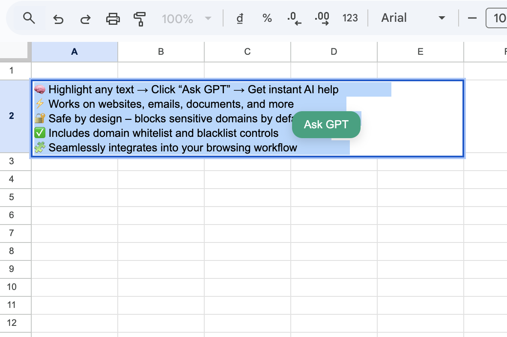This screenshot has height=337, width=507.
Task: Edit the font size field
Action: click(497, 18)
